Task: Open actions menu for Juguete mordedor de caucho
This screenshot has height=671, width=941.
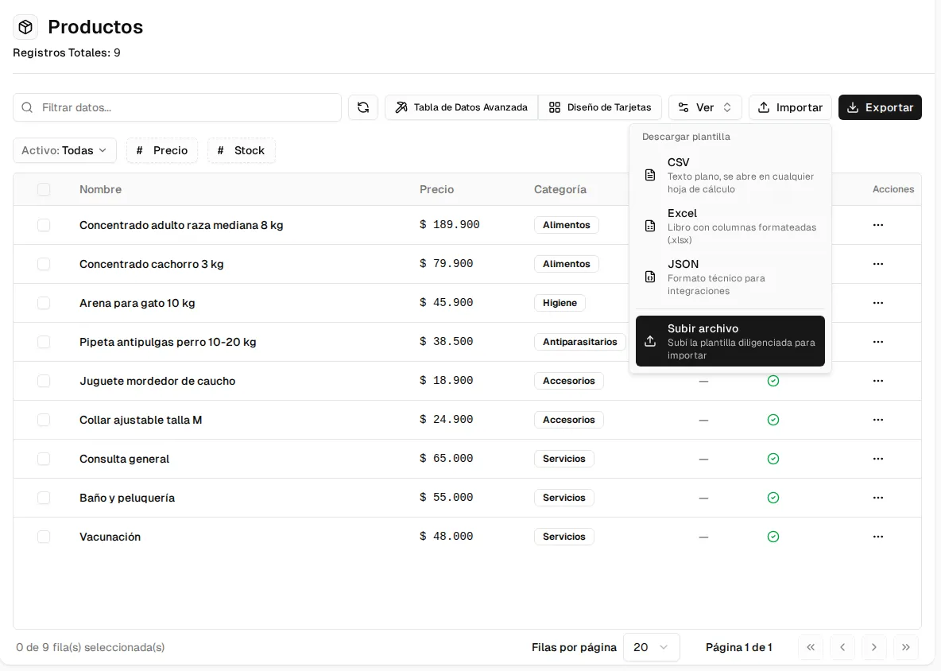Action: pyautogui.click(x=878, y=381)
